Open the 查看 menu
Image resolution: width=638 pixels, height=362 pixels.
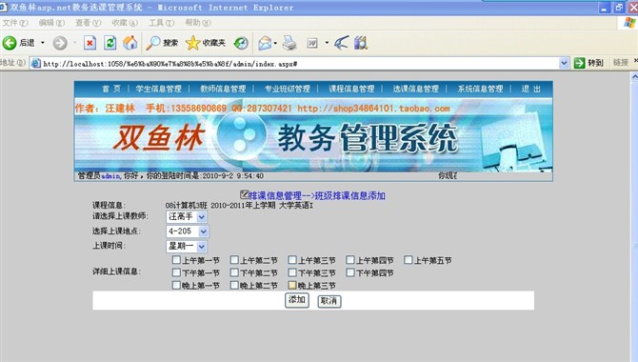(89, 23)
